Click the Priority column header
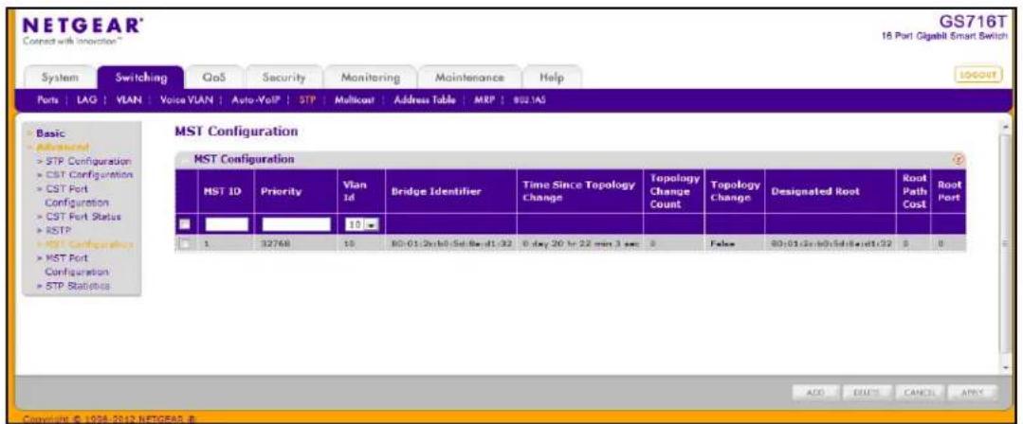The width and height of the screenshot is (1023, 424). [x=294, y=193]
